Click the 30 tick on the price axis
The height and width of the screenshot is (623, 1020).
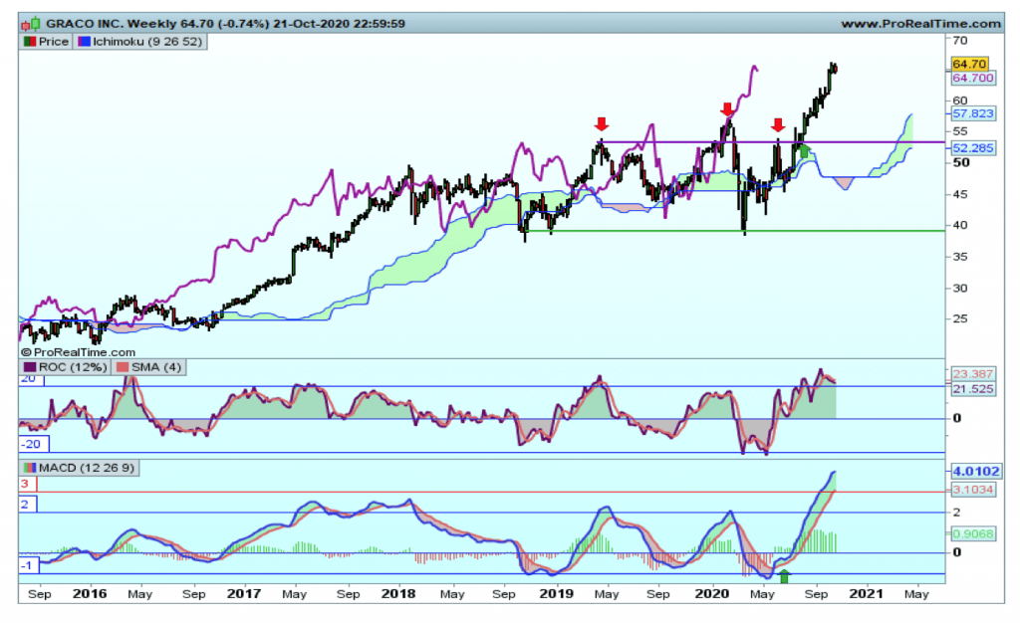(959, 288)
